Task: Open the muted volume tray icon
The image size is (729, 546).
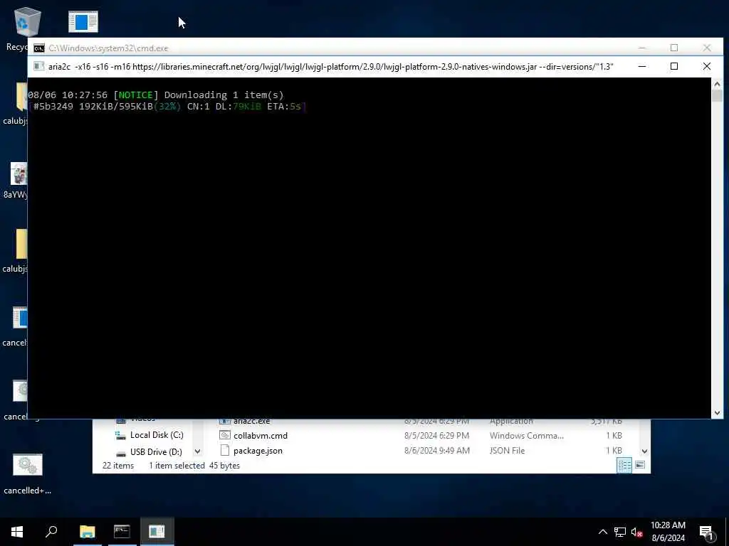Action: 636,532
